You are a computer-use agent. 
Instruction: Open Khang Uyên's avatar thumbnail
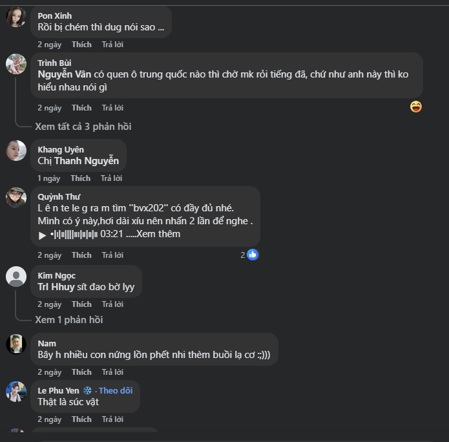[16, 151]
